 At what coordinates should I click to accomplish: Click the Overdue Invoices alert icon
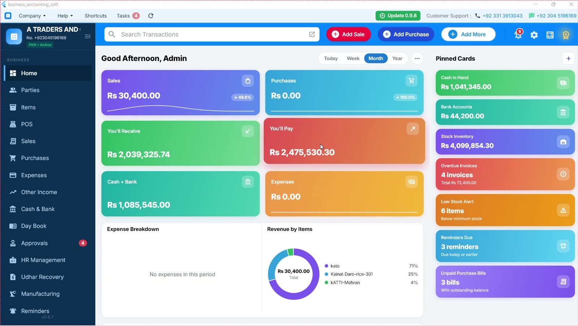pyautogui.click(x=563, y=174)
